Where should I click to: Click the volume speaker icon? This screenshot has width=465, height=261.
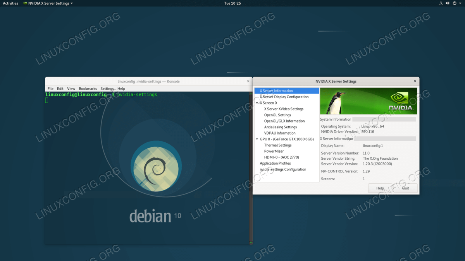[x=448, y=3]
